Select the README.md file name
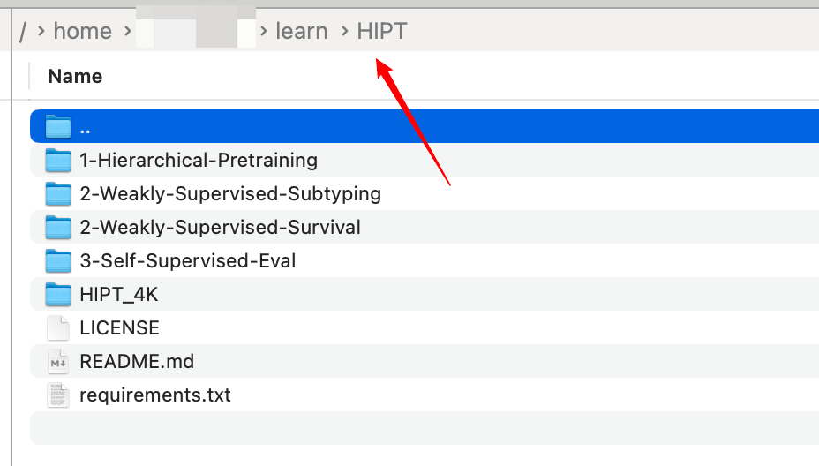The width and height of the screenshot is (819, 466). pos(137,362)
